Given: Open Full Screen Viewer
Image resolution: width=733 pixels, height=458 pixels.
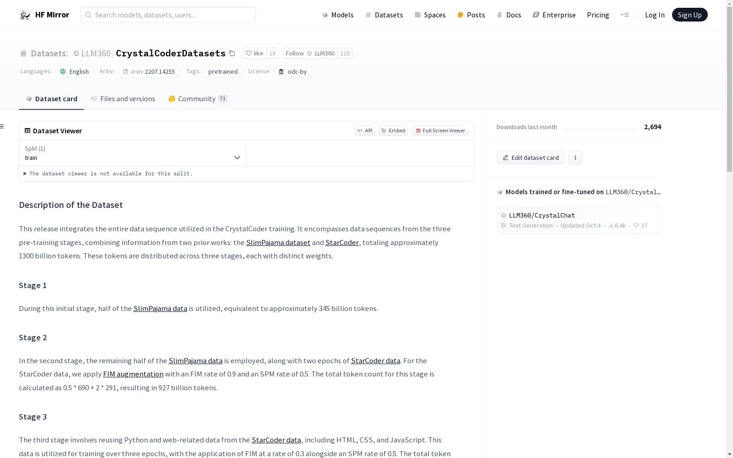Looking at the screenshot, I should [x=440, y=131].
